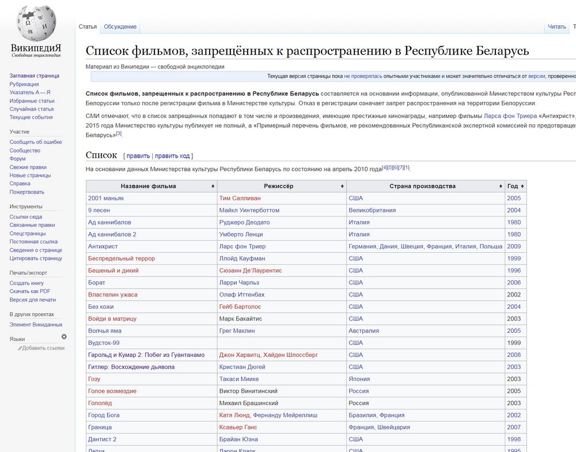576x452 pixels.
Task: Open director link Такаси Миике
Action: click(x=239, y=379)
